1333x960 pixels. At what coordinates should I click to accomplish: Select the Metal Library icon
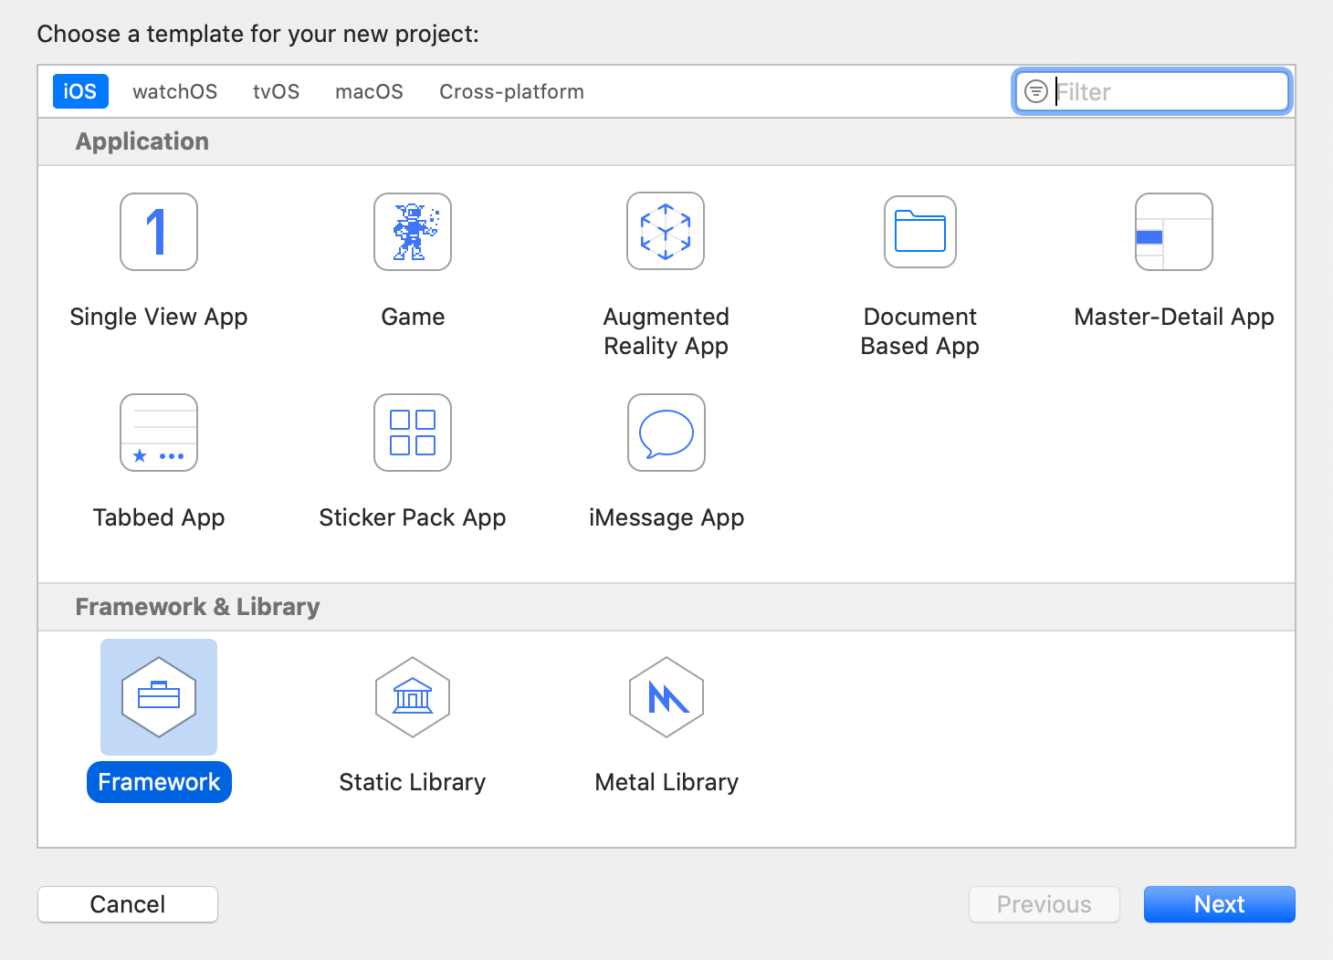666,697
